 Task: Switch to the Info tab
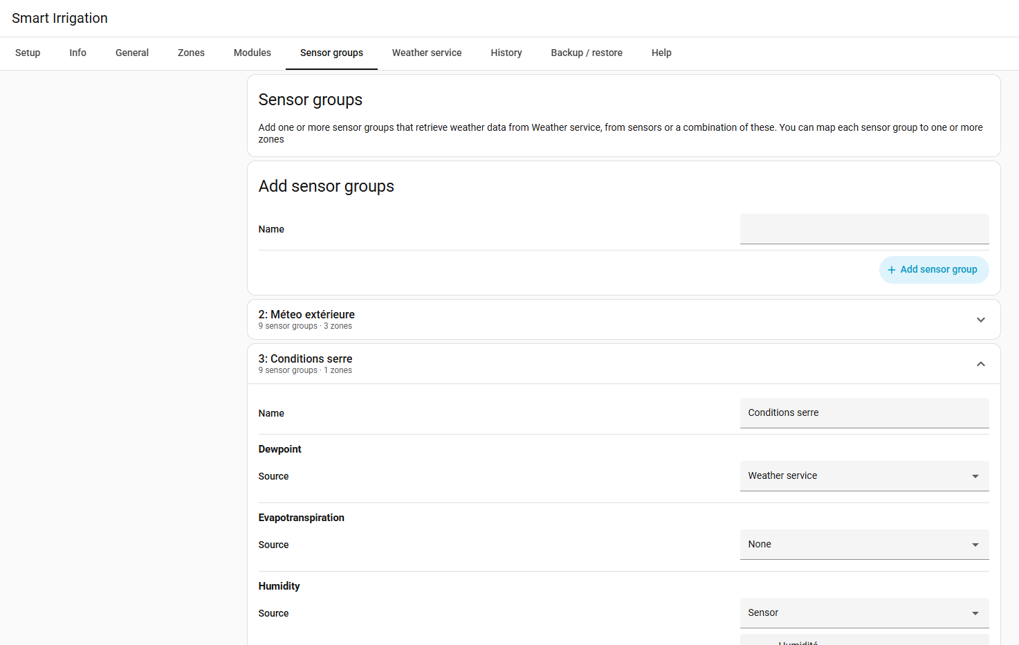[77, 53]
